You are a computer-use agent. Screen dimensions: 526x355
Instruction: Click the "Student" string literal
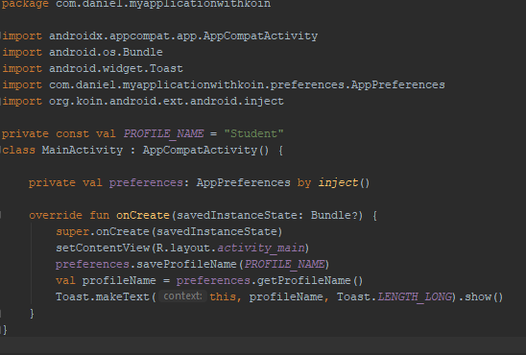(253, 133)
